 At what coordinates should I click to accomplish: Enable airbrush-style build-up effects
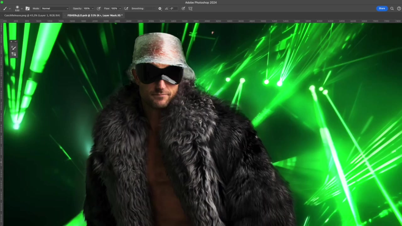click(x=126, y=8)
